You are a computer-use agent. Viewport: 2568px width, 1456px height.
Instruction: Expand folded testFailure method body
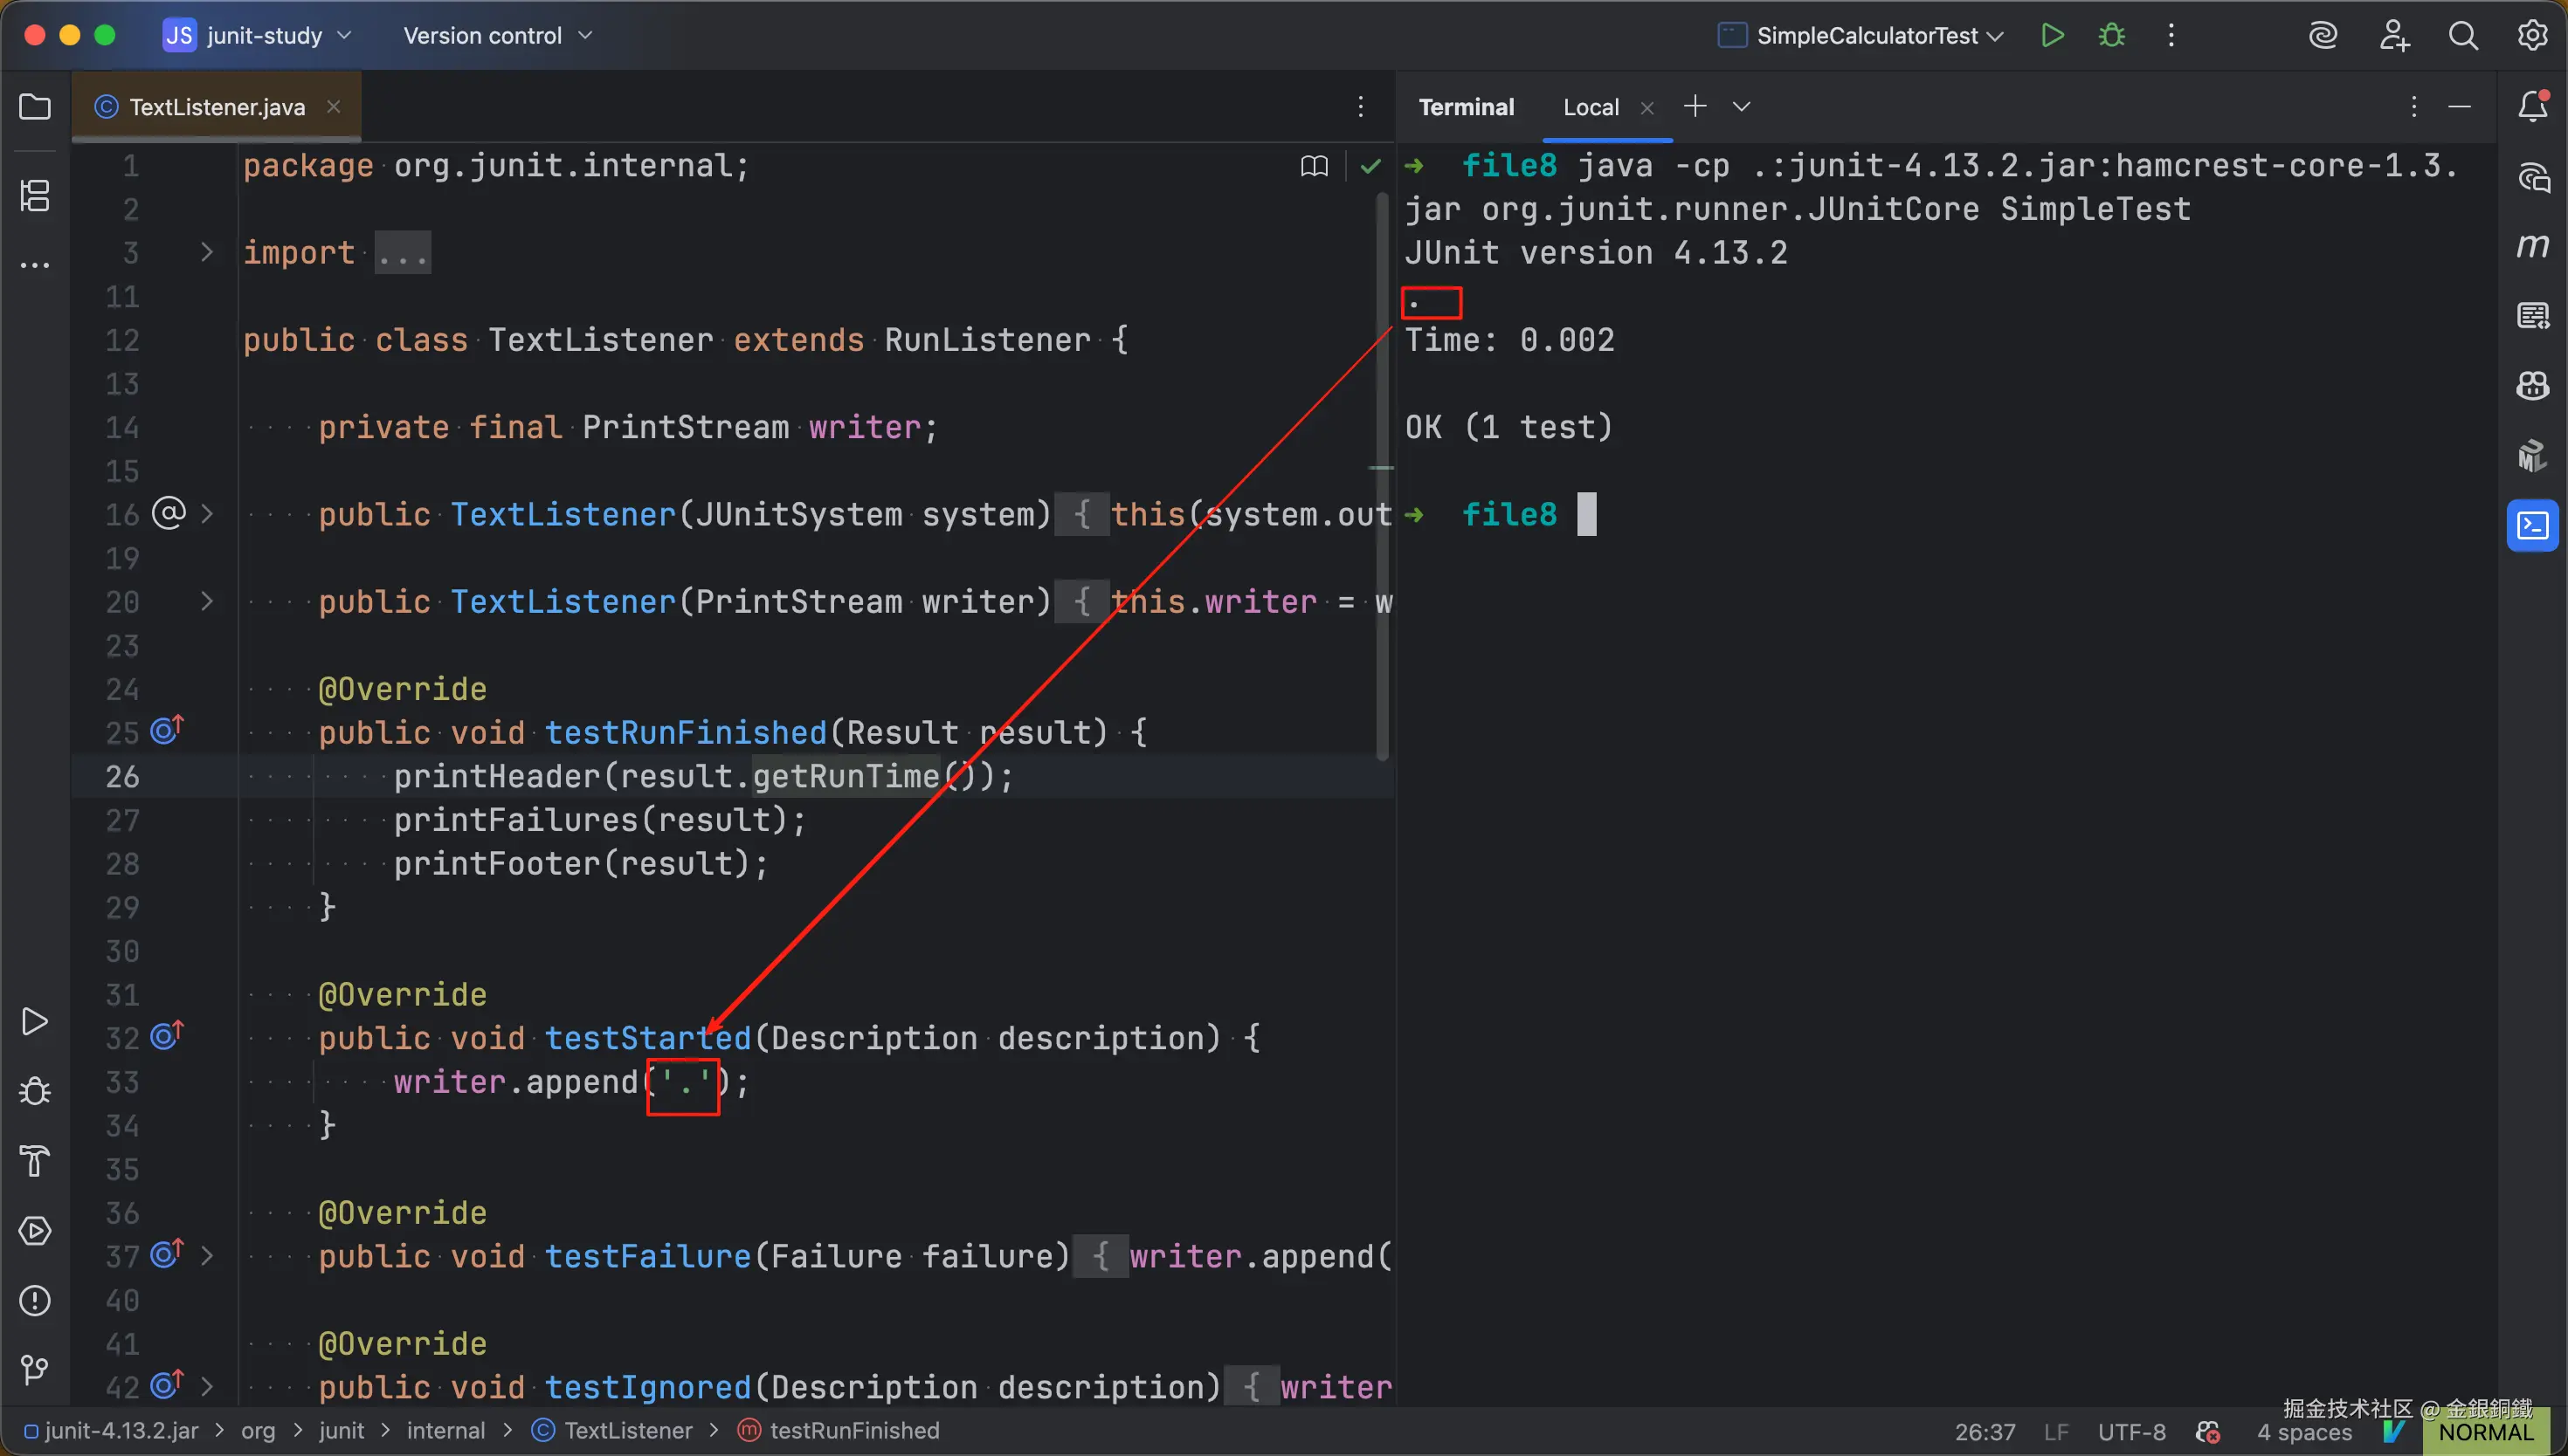point(206,1256)
